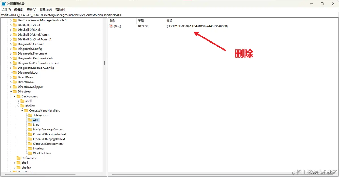Select the (默认) value name
The image size is (339, 177).
[117, 26]
